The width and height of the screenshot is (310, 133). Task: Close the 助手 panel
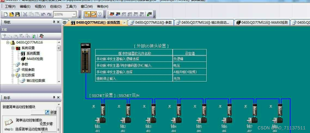click(58, 98)
